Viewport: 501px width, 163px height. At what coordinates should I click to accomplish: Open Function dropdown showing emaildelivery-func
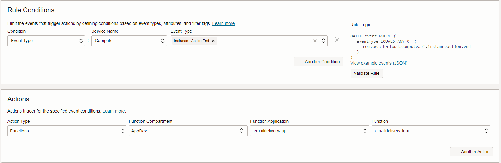coord(431,131)
